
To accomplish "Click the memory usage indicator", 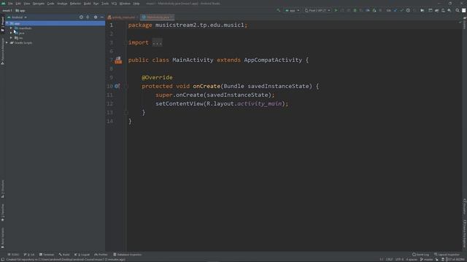I will [455, 259].
